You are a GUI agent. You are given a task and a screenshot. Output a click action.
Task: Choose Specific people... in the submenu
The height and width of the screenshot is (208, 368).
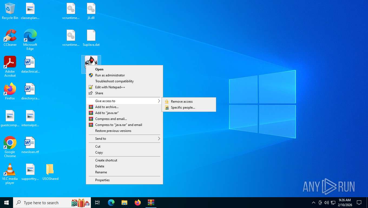[x=189, y=108]
